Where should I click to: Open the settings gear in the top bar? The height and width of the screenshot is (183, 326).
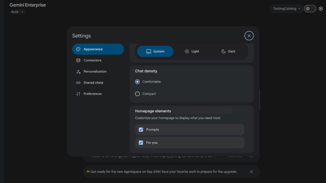click(x=321, y=9)
